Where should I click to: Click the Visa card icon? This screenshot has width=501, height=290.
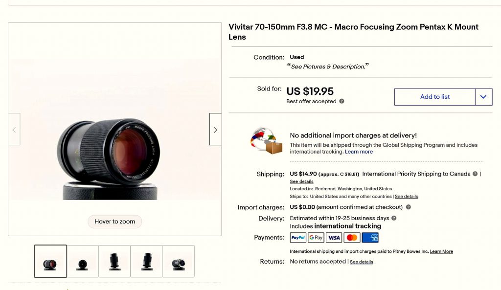[x=334, y=238]
